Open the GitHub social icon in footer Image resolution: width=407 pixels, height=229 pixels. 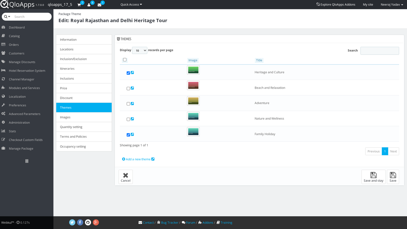[88, 222]
